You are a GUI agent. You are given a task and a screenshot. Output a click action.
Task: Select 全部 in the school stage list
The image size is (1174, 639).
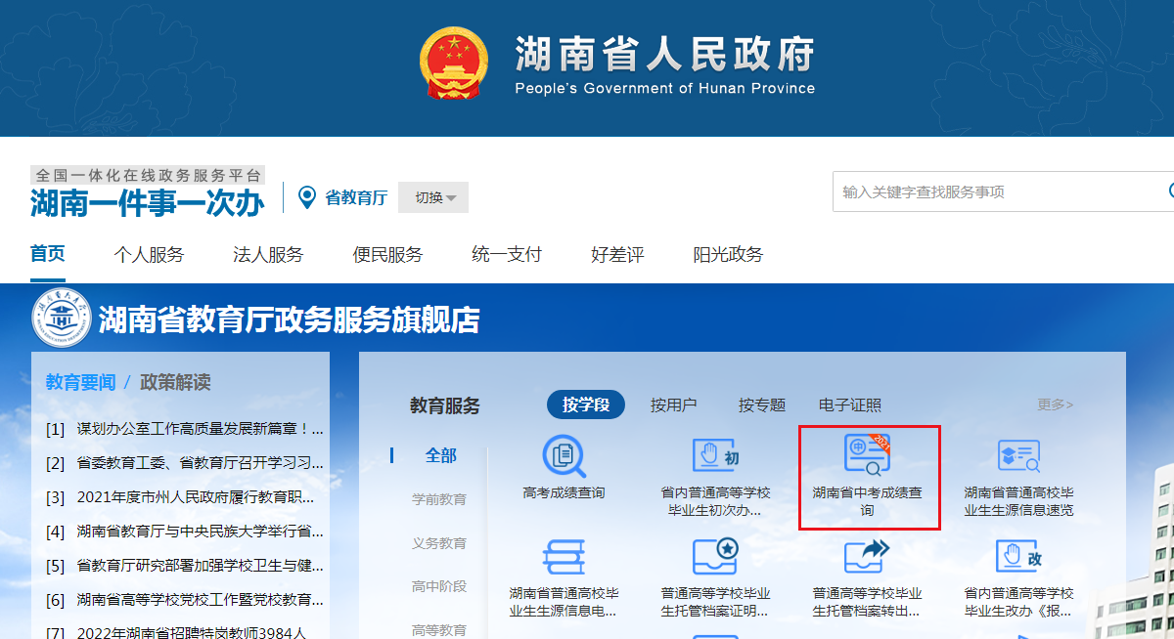point(441,455)
